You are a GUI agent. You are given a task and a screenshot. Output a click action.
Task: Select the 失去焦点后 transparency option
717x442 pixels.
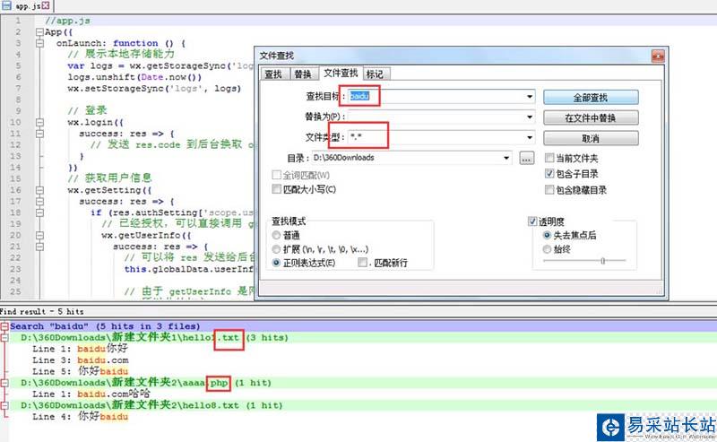point(547,235)
